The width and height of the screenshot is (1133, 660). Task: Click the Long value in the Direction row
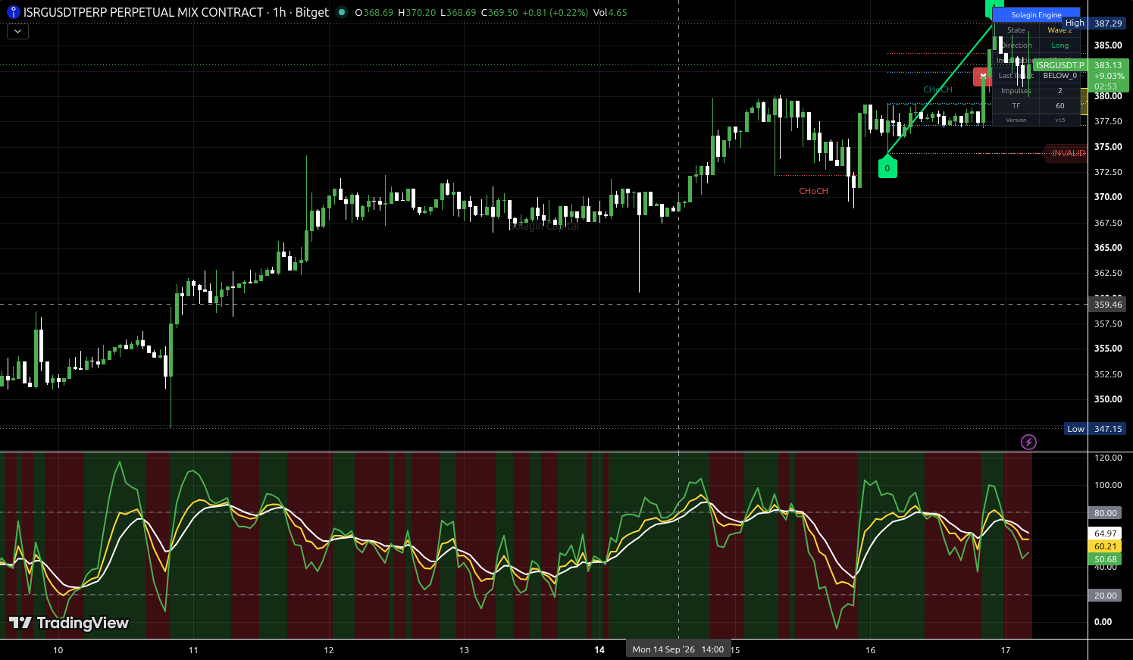coord(1059,45)
